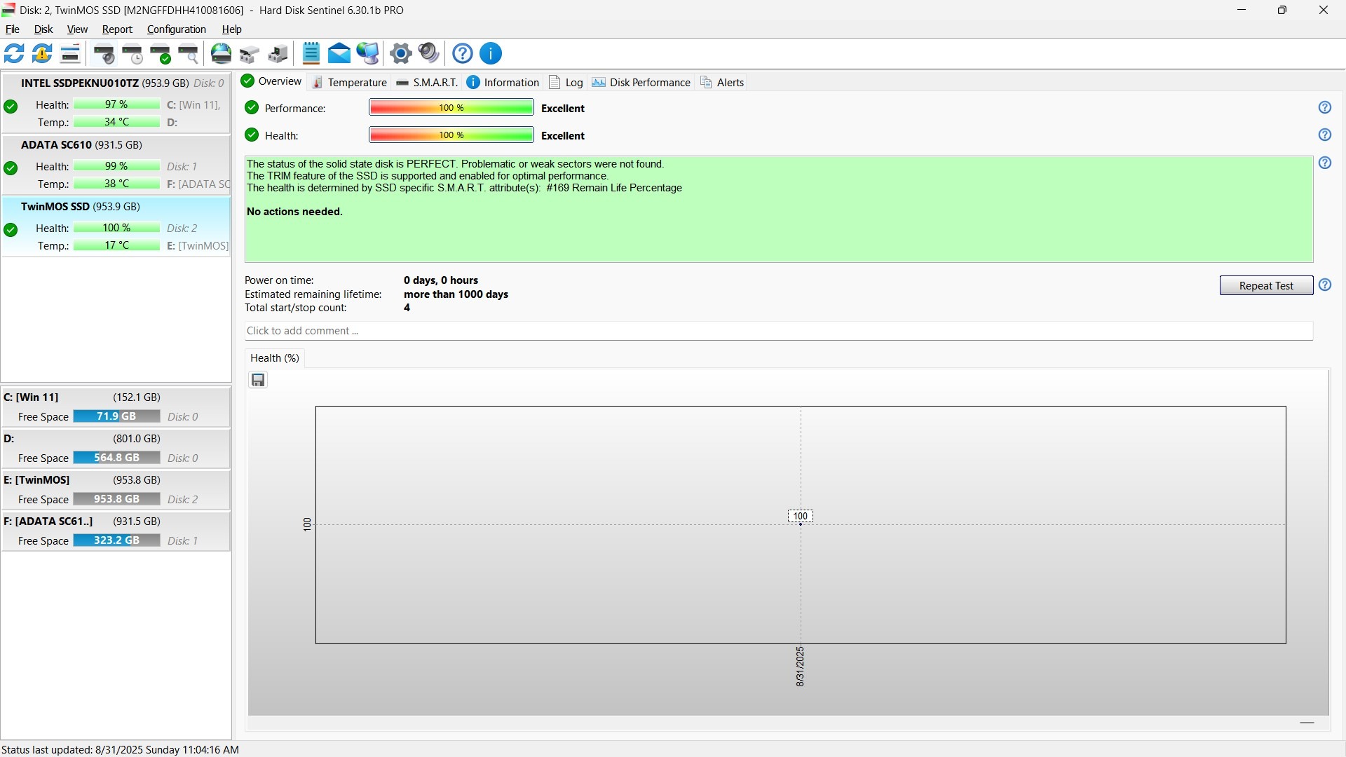Click the '#169 Remain Life Percentage' status text

(614, 188)
